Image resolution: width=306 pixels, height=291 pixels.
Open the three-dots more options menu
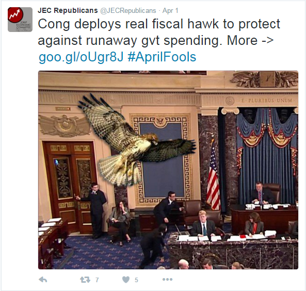click(x=167, y=280)
